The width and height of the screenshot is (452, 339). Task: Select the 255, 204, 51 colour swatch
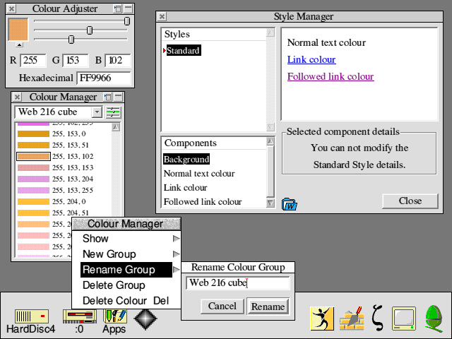coord(33,213)
